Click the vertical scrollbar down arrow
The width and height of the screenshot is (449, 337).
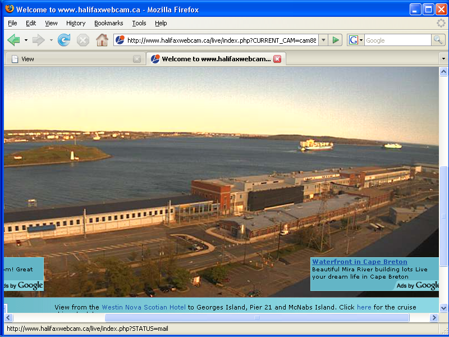click(443, 308)
